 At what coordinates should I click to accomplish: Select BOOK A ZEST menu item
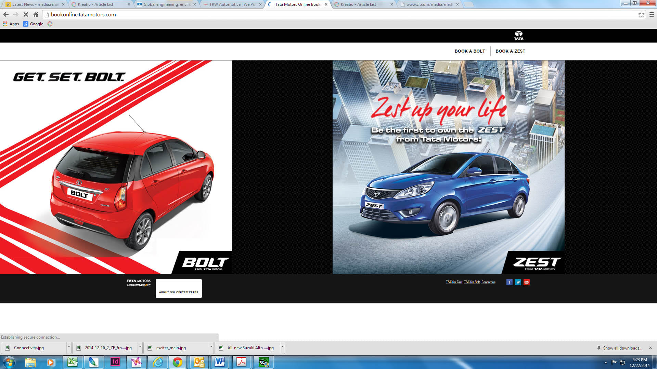pyautogui.click(x=510, y=51)
